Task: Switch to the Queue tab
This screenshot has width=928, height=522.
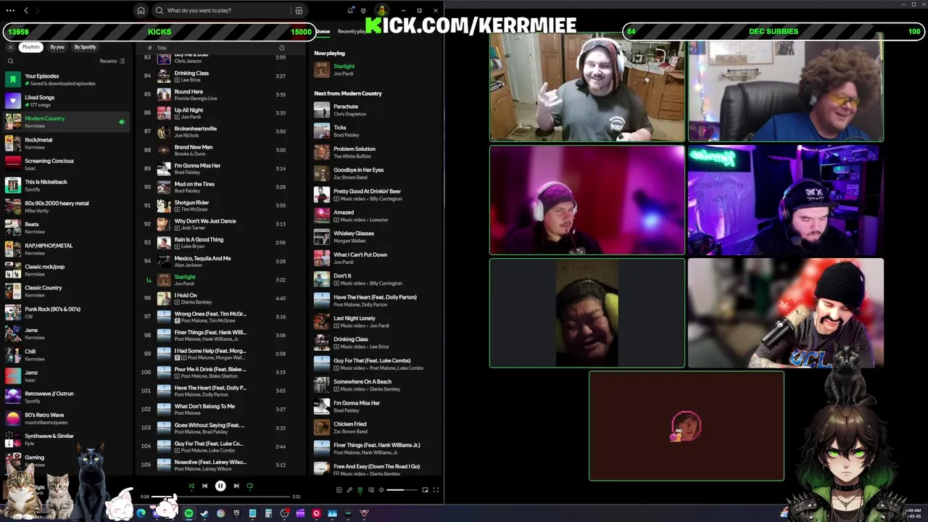Action: 323,31
